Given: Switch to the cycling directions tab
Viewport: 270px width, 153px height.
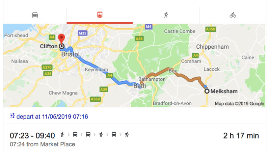Looking at the screenshot, I should (x=233, y=15).
